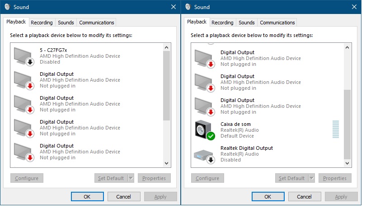The image size is (366, 208).
Task: Click the scrollbar thumb in left device list
Action: 166,86
